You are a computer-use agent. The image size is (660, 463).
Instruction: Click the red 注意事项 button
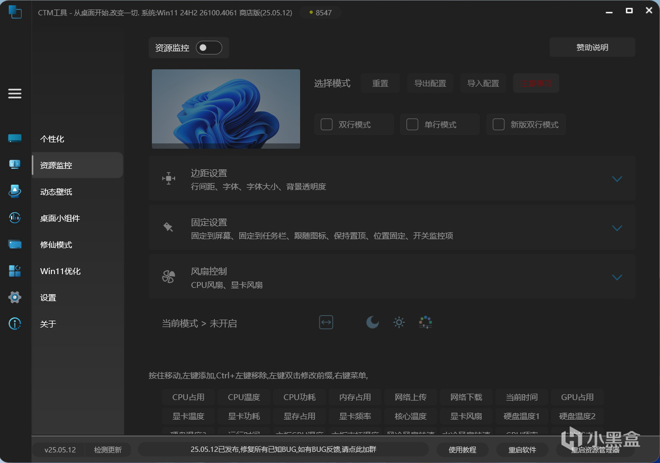[x=536, y=83]
